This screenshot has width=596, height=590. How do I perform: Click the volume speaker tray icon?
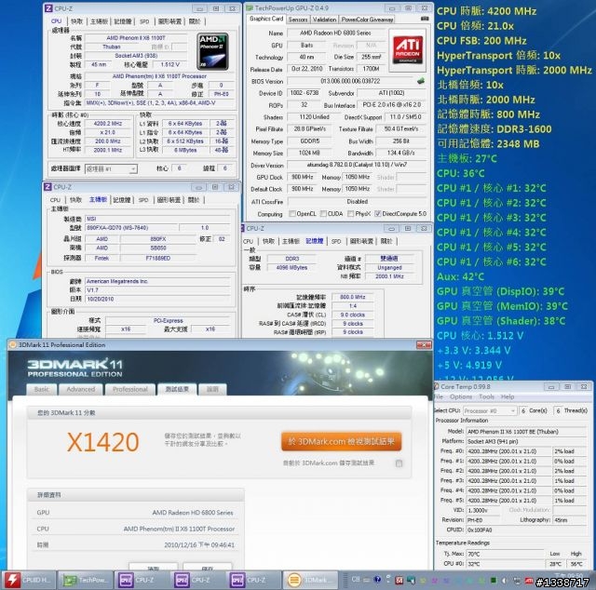(x=506, y=581)
